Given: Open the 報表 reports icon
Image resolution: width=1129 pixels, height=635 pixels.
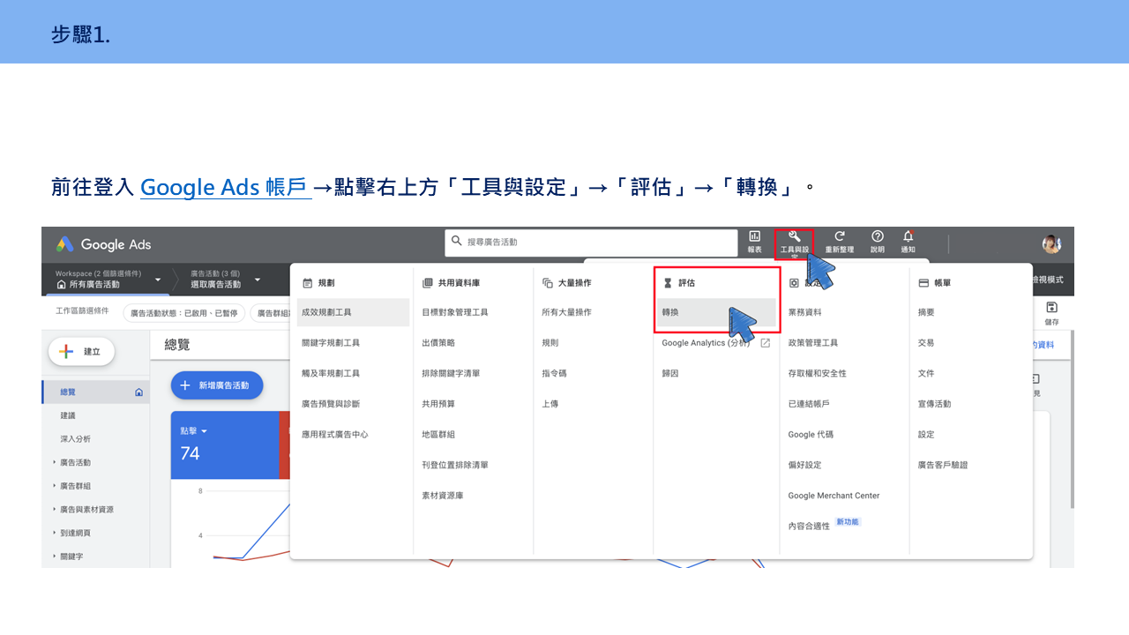Looking at the screenshot, I should 754,242.
